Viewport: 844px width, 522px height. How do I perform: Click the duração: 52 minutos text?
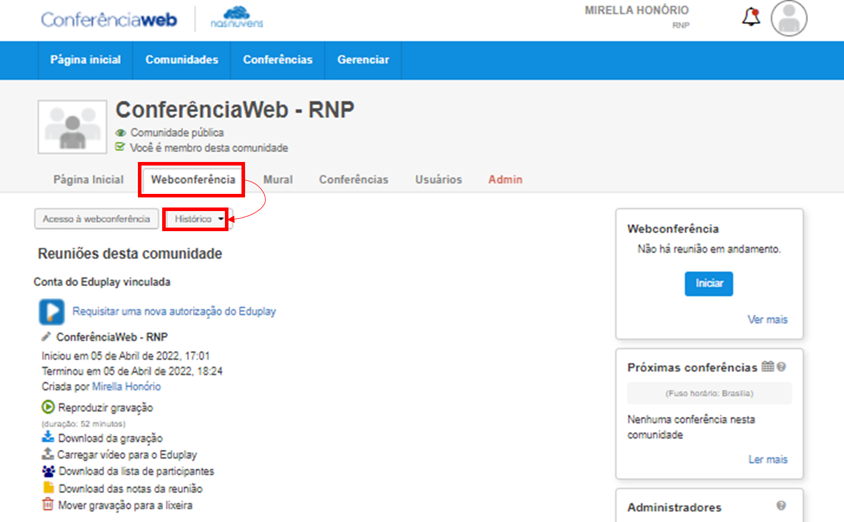pyautogui.click(x=83, y=424)
